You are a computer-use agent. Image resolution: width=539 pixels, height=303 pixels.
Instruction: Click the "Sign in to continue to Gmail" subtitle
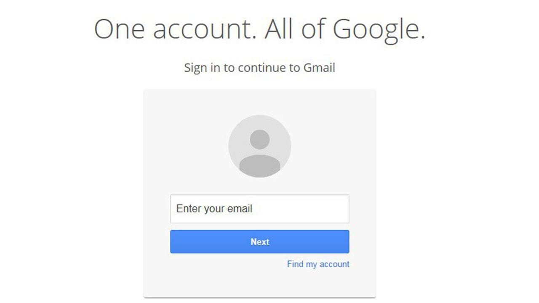pos(259,68)
